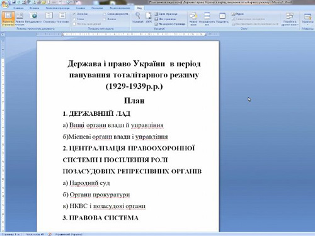Click the tab selector at ruler's left end
Screen dimensions: 315x236
pos(3,34)
